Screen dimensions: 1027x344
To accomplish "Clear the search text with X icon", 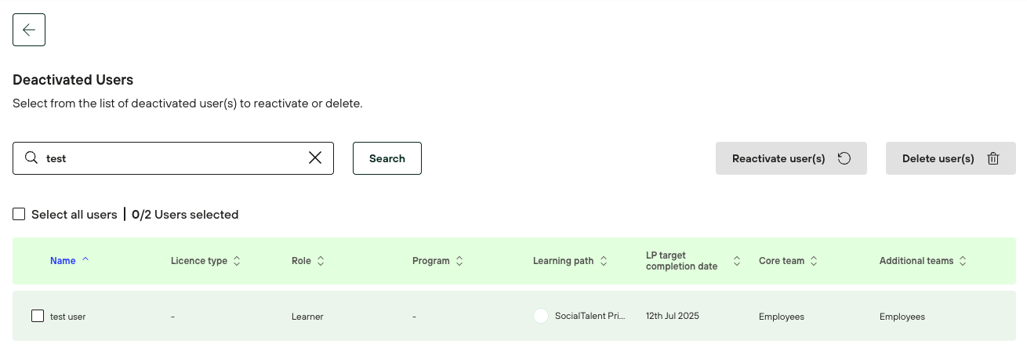I will pyautogui.click(x=315, y=158).
